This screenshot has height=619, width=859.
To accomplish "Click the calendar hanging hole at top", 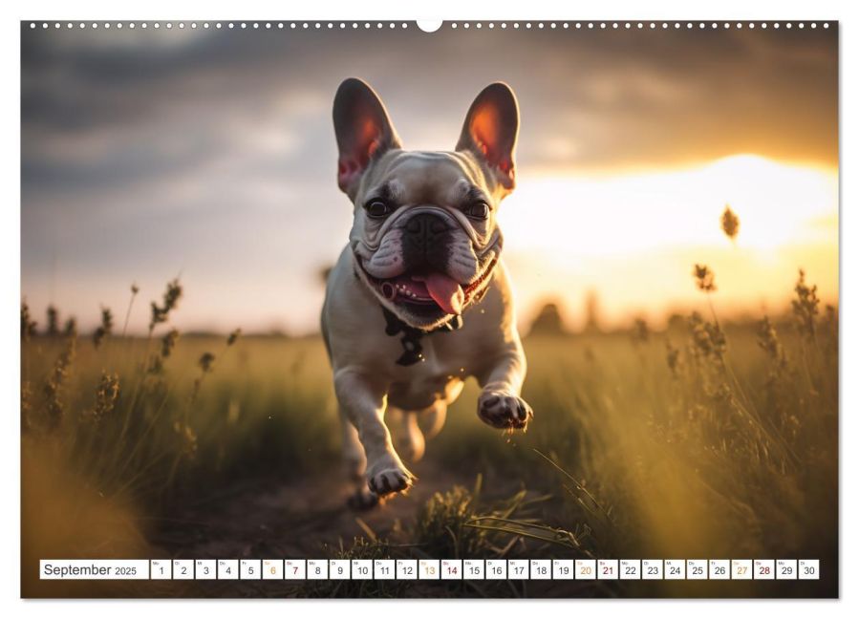I will point(429,23).
